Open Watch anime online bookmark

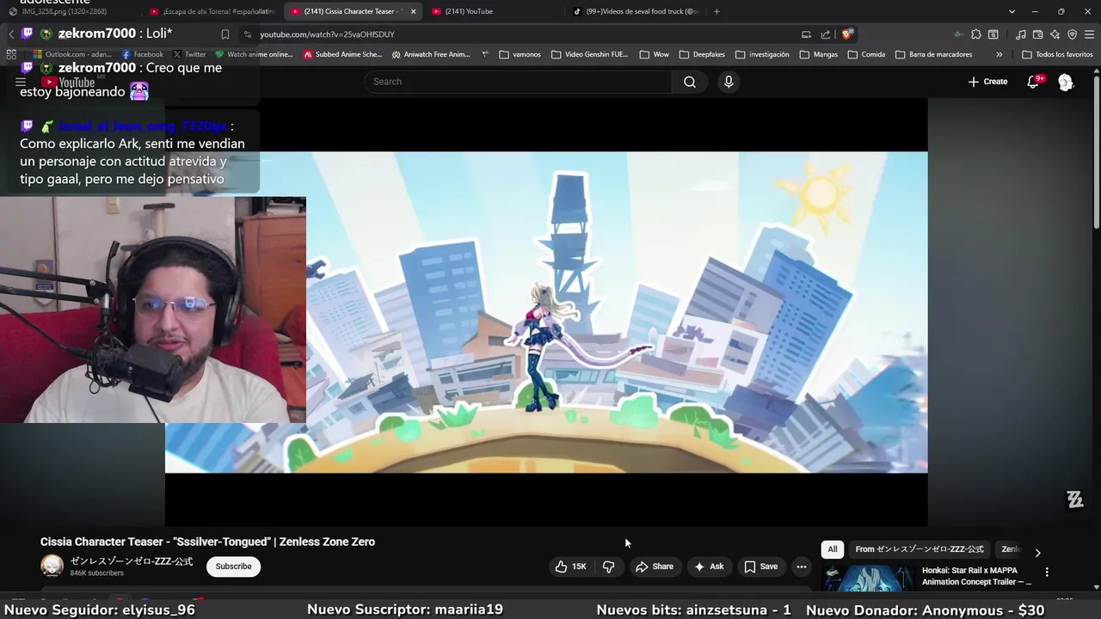coord(254,54)
